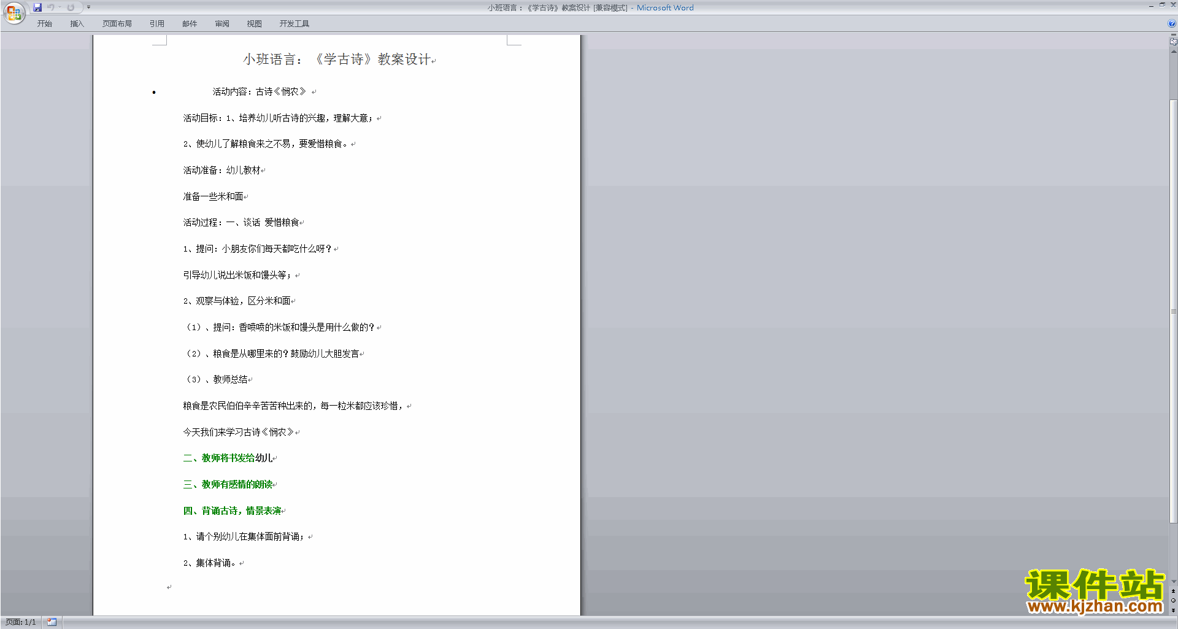Image resolution: width=1178 pixels, height=629 pixels.
Task: Click the line 准备一些米和面
Action: tap(213, 196)
